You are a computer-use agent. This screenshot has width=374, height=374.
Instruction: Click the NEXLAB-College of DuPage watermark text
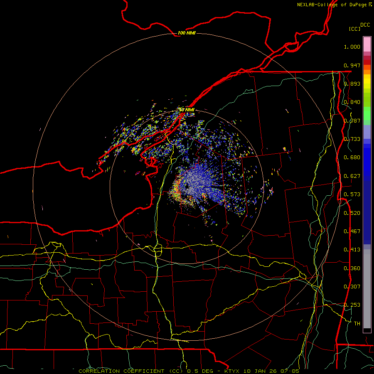[334, 5]
